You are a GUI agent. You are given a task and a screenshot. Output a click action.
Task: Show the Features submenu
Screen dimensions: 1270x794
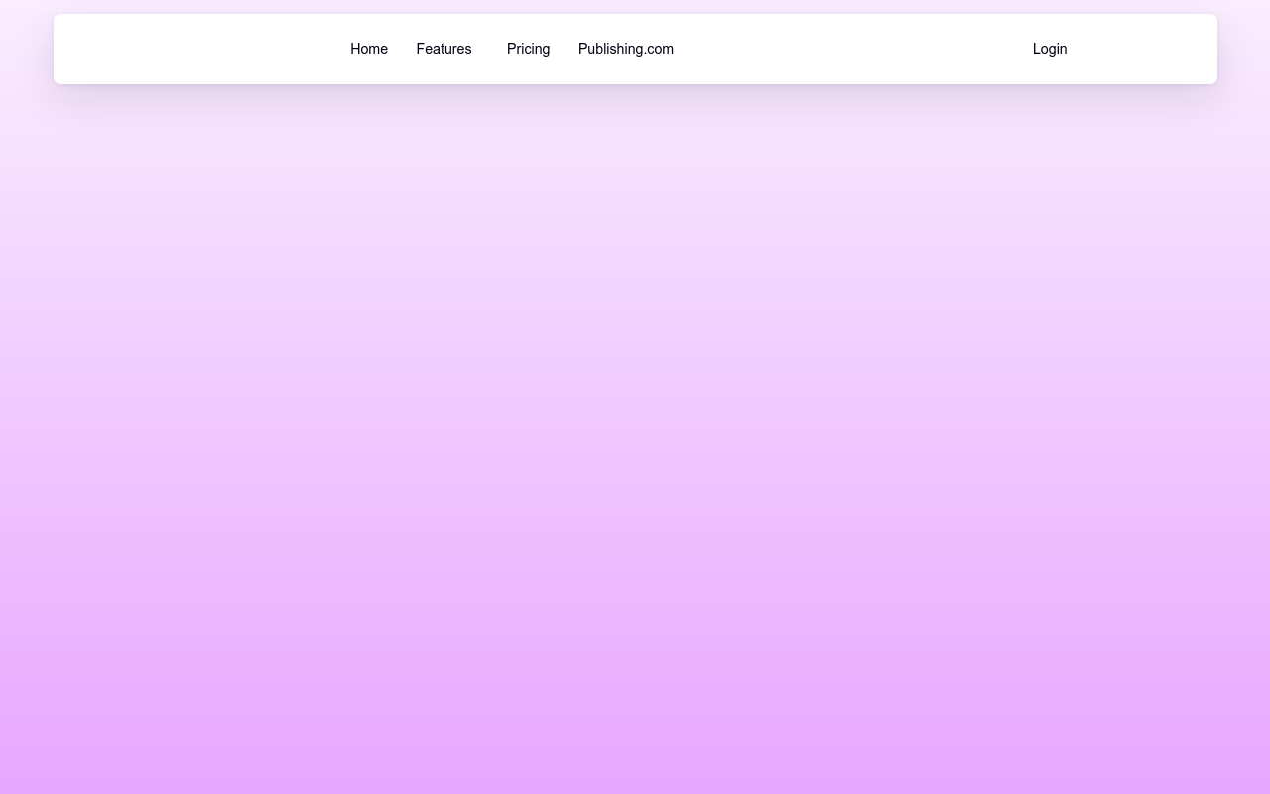(x=444, y=49)
